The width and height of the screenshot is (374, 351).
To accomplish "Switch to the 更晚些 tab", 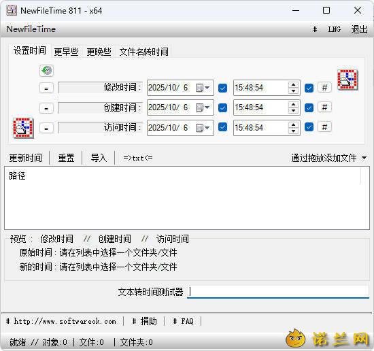I will (x=99, y=52).
